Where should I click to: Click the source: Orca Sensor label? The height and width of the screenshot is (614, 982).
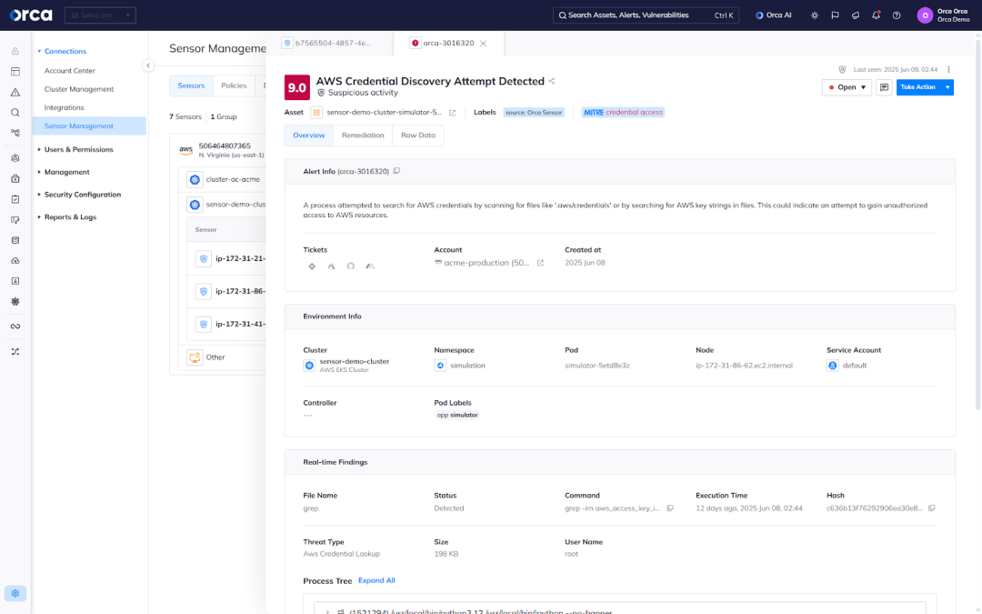(534, 113)
